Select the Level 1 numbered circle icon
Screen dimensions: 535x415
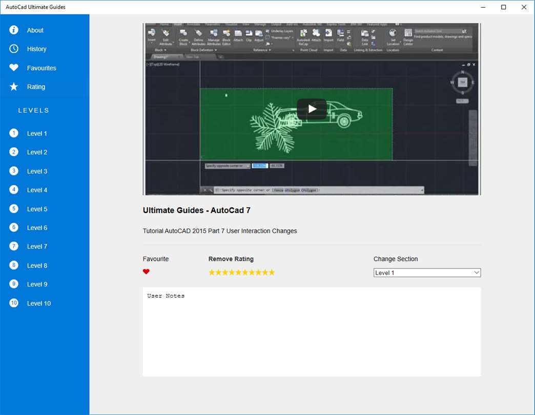click(x=14, y=133)
